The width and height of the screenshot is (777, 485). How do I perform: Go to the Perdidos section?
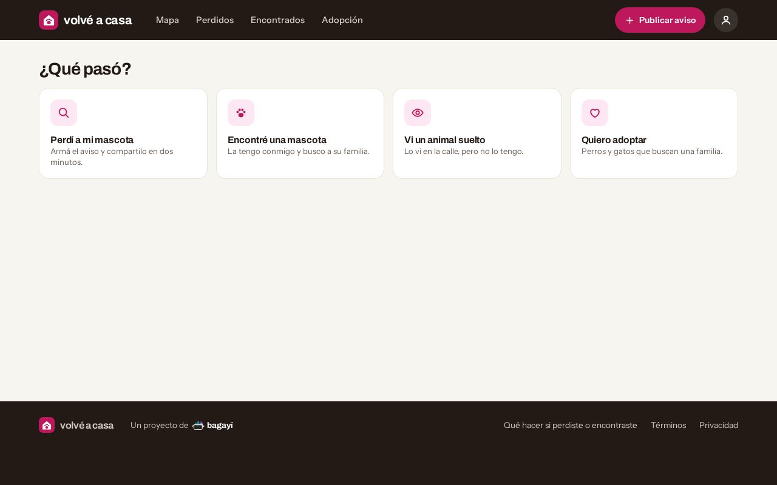(x=215, y=20)
